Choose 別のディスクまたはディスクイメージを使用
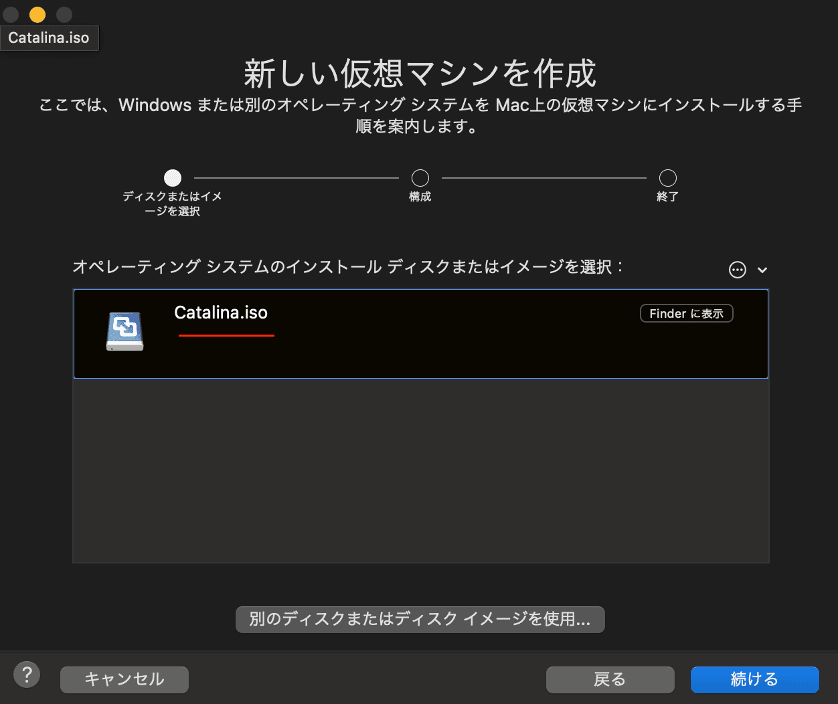The height and width of the screenshot is (704, 838). (x=420, y=619)
